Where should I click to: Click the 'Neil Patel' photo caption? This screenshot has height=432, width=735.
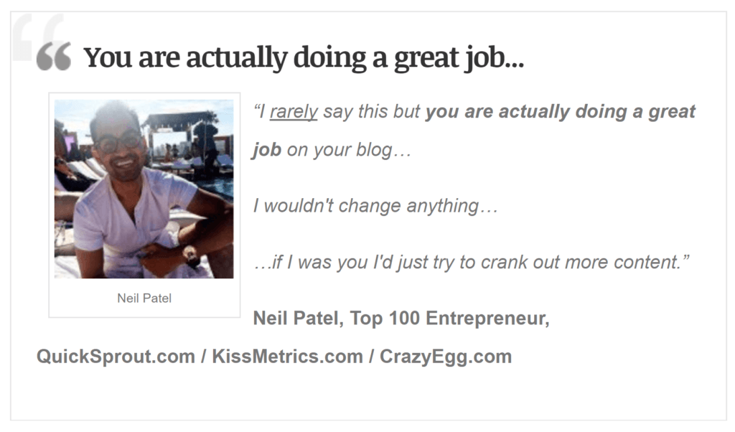[144, 298]
